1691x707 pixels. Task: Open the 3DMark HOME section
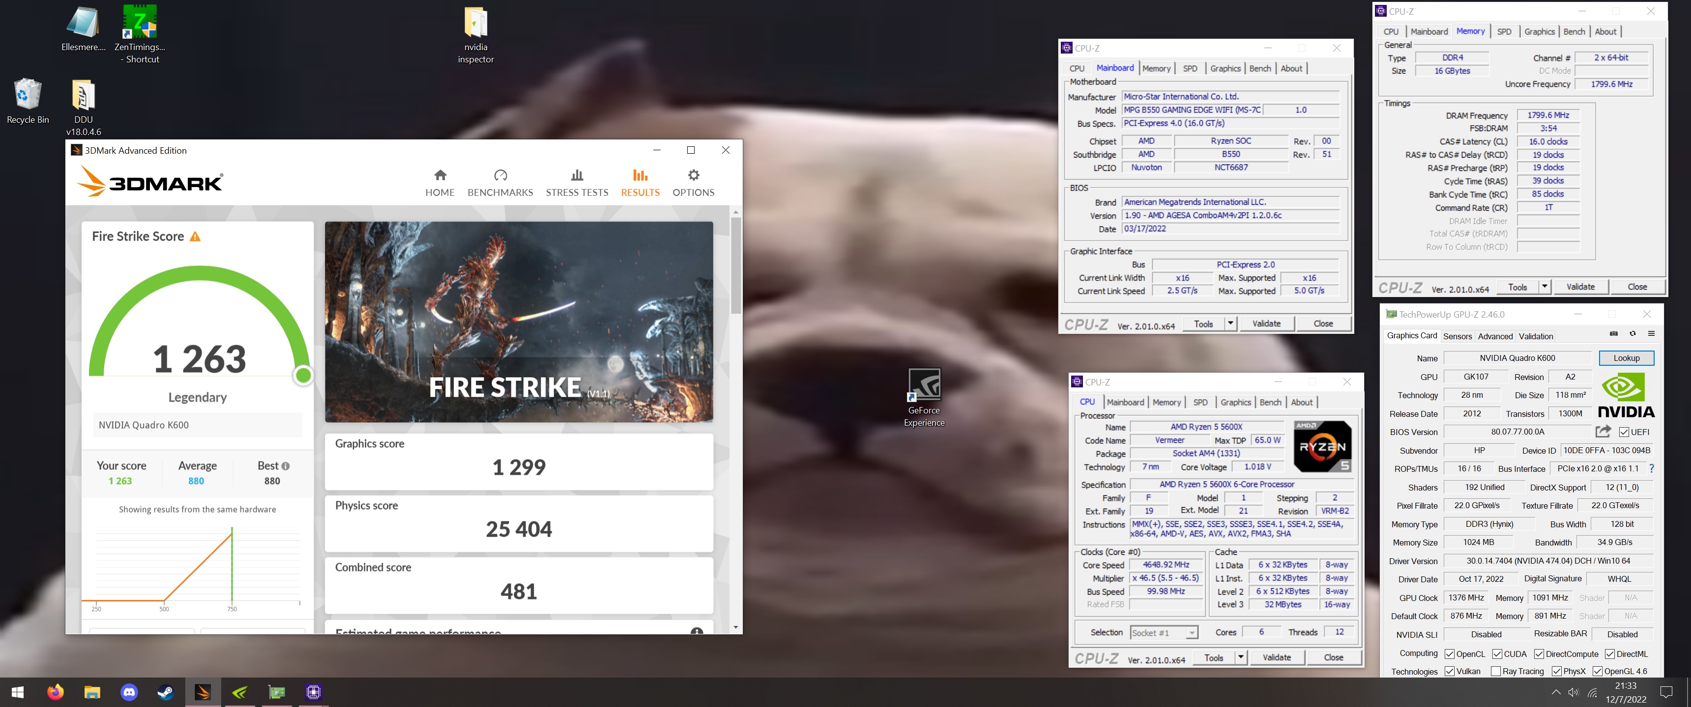pyautogui.click(x=440, y=183)
